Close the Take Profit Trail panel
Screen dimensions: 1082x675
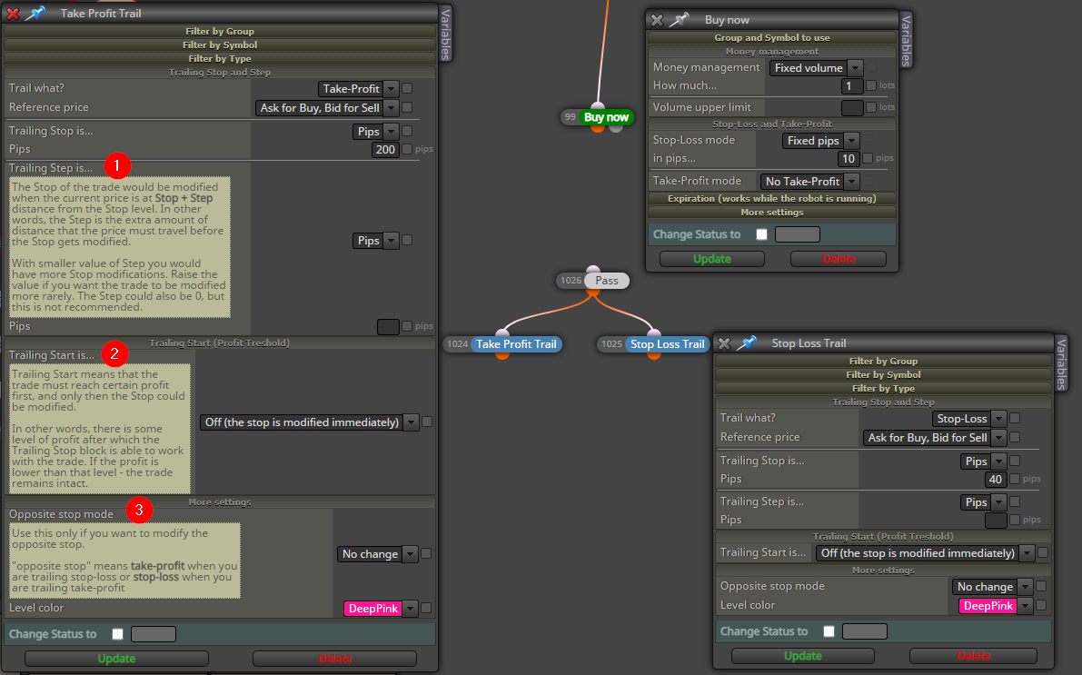coord(13,13)
